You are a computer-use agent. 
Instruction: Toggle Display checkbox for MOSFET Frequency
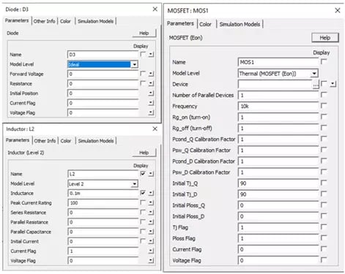pos(324,105)
